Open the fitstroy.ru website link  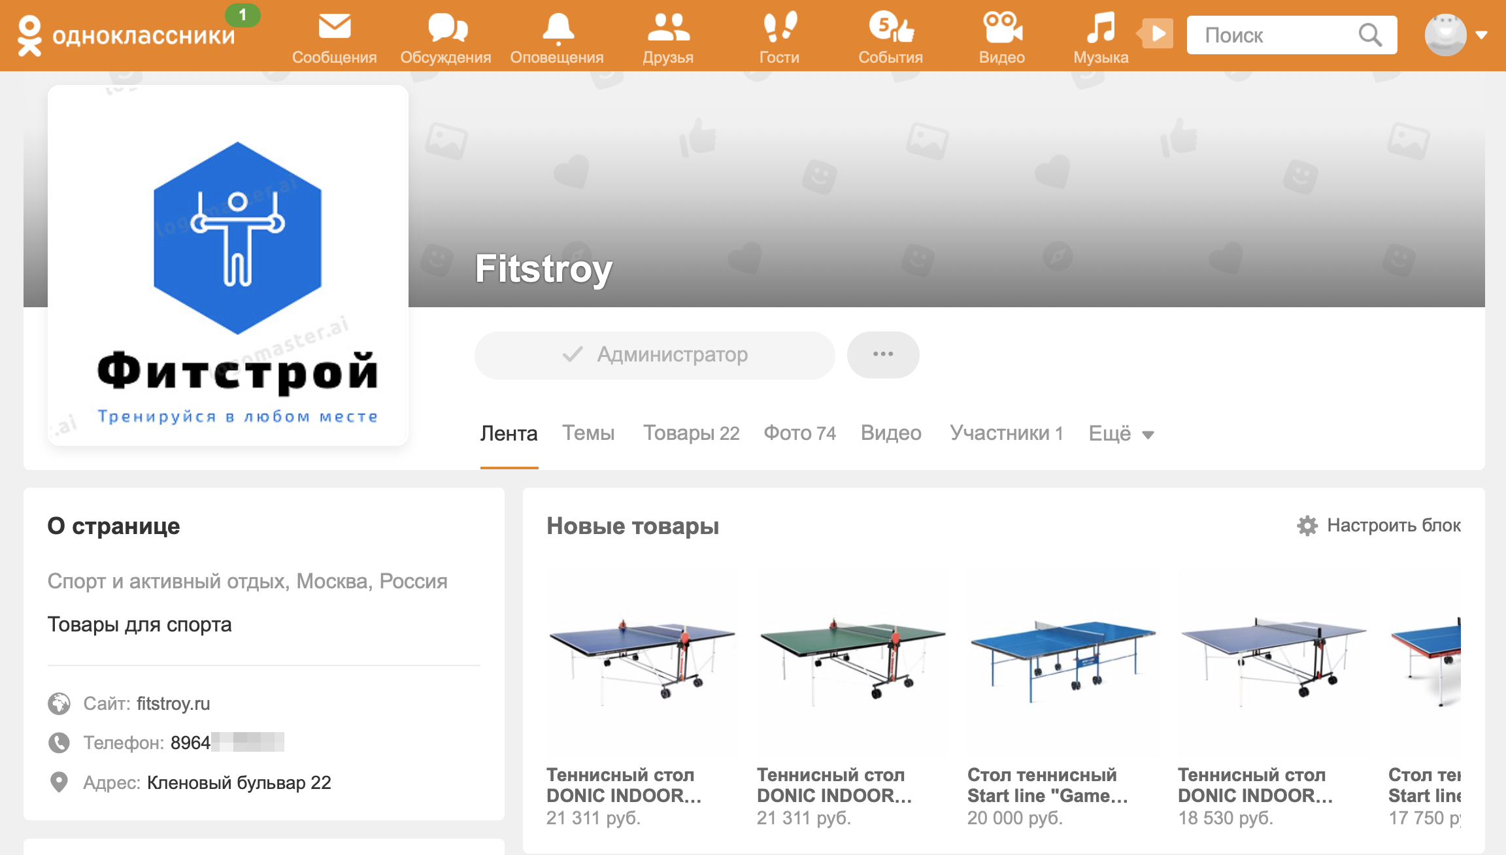(x=173, y=703)
